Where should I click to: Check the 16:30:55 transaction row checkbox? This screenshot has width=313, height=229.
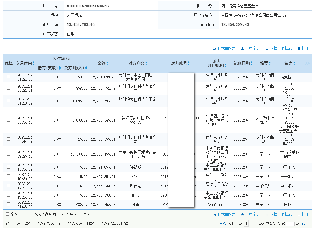coord(9,176)
